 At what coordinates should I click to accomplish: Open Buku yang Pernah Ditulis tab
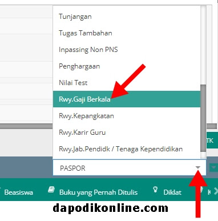click(x=98, y=192)
